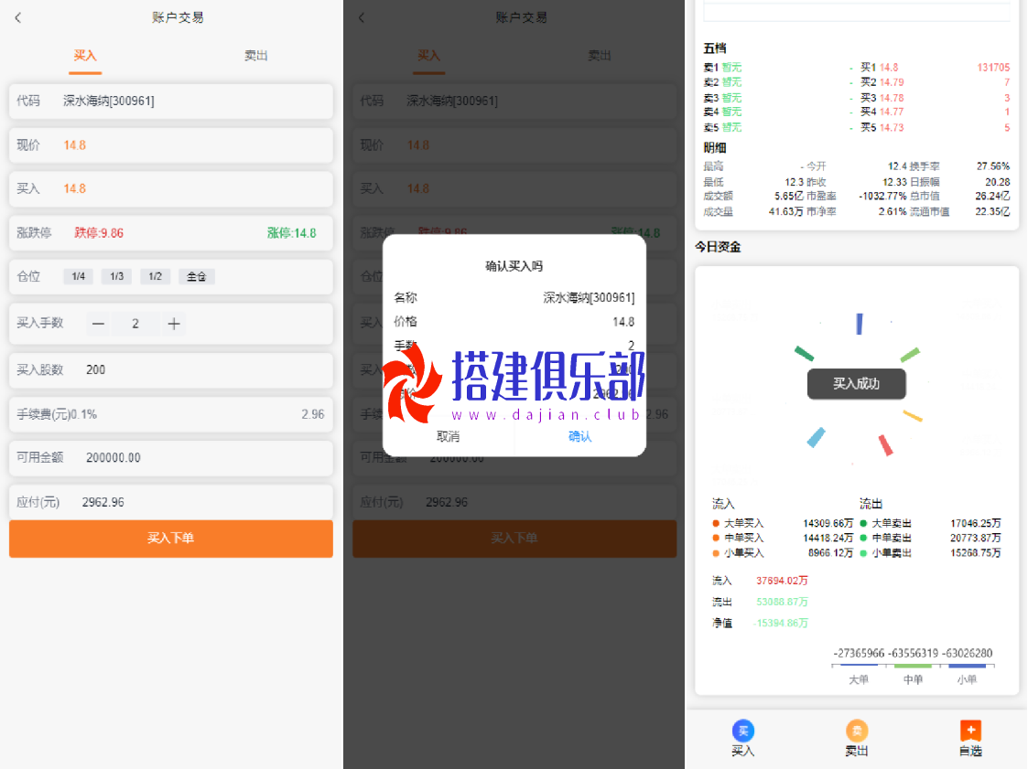Click the blue segment at top of the fund chart
Screen dimensions: 1028x769
859,324
